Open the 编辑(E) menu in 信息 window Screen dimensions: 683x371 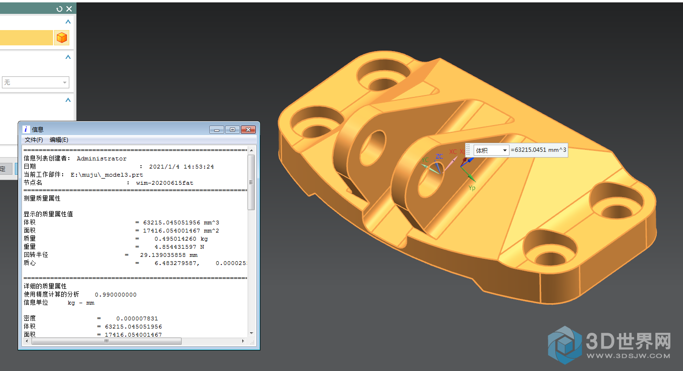59,140
